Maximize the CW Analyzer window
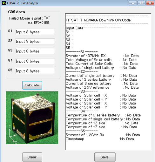This screenshot has width=155, height=162. tap(141, 3)
